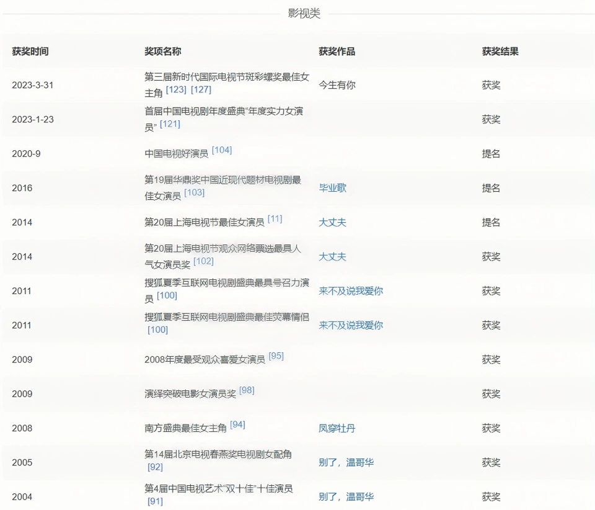Open citation [104] next to 中国电视好演员
This screenshot has width=595, height=510.
pos(222,150)
